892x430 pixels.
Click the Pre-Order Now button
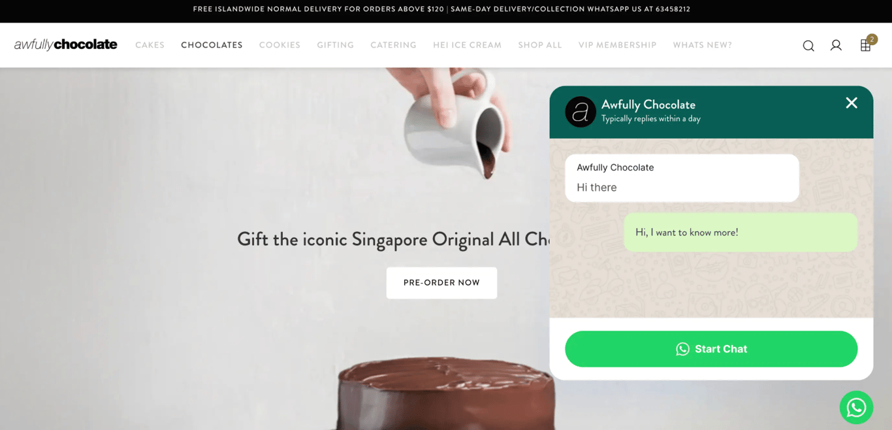click(441, 283)
